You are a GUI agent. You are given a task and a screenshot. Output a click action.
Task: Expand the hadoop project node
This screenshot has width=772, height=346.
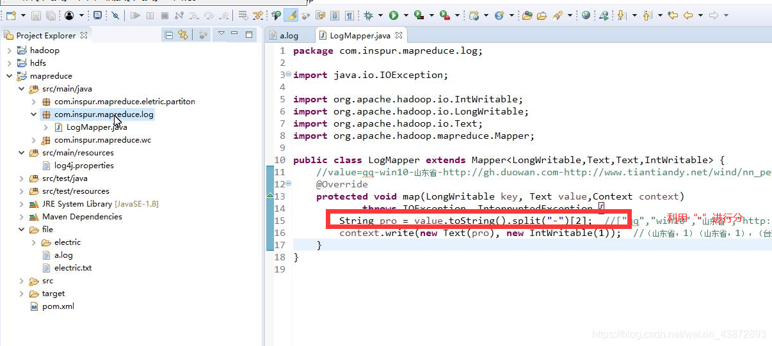pos(9,51)
